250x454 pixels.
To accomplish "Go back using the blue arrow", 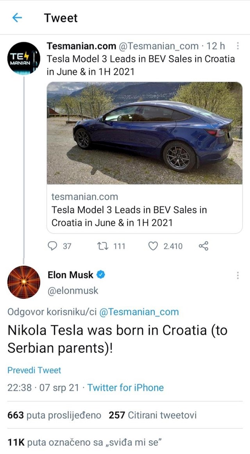I will click(17, 18).
